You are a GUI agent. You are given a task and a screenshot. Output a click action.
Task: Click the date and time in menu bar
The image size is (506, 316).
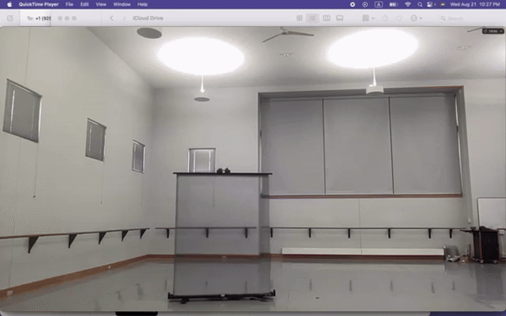click(x=475, y=4)
